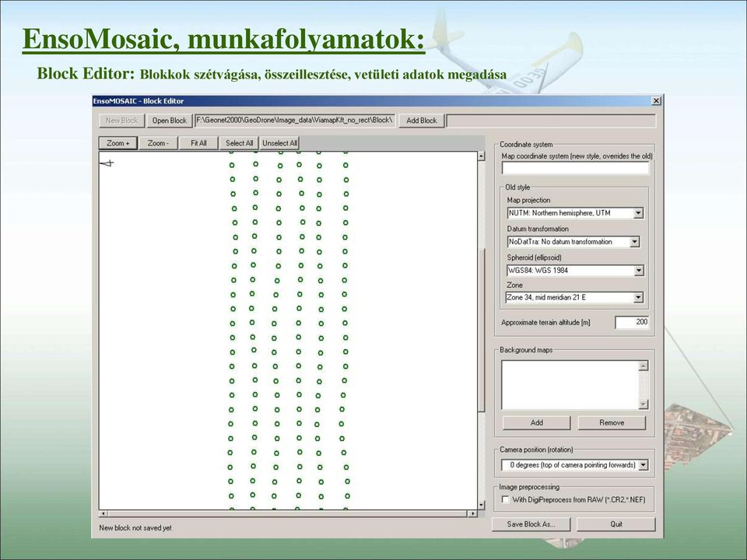Click the map view scroll-up arrow
Image resolution: width=747 pixels, height=560 pixels.
point(481,156)
